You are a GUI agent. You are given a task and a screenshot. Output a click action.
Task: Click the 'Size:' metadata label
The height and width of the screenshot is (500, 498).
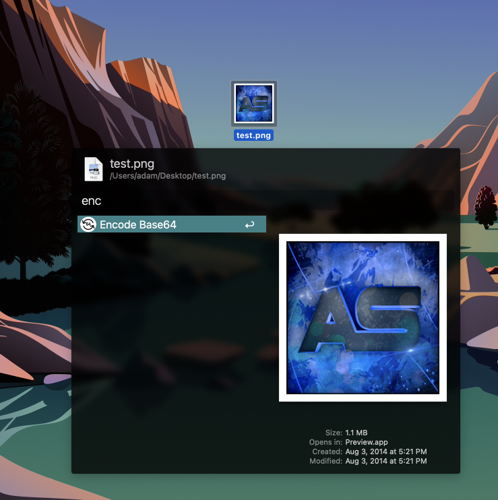coord(334,433)
